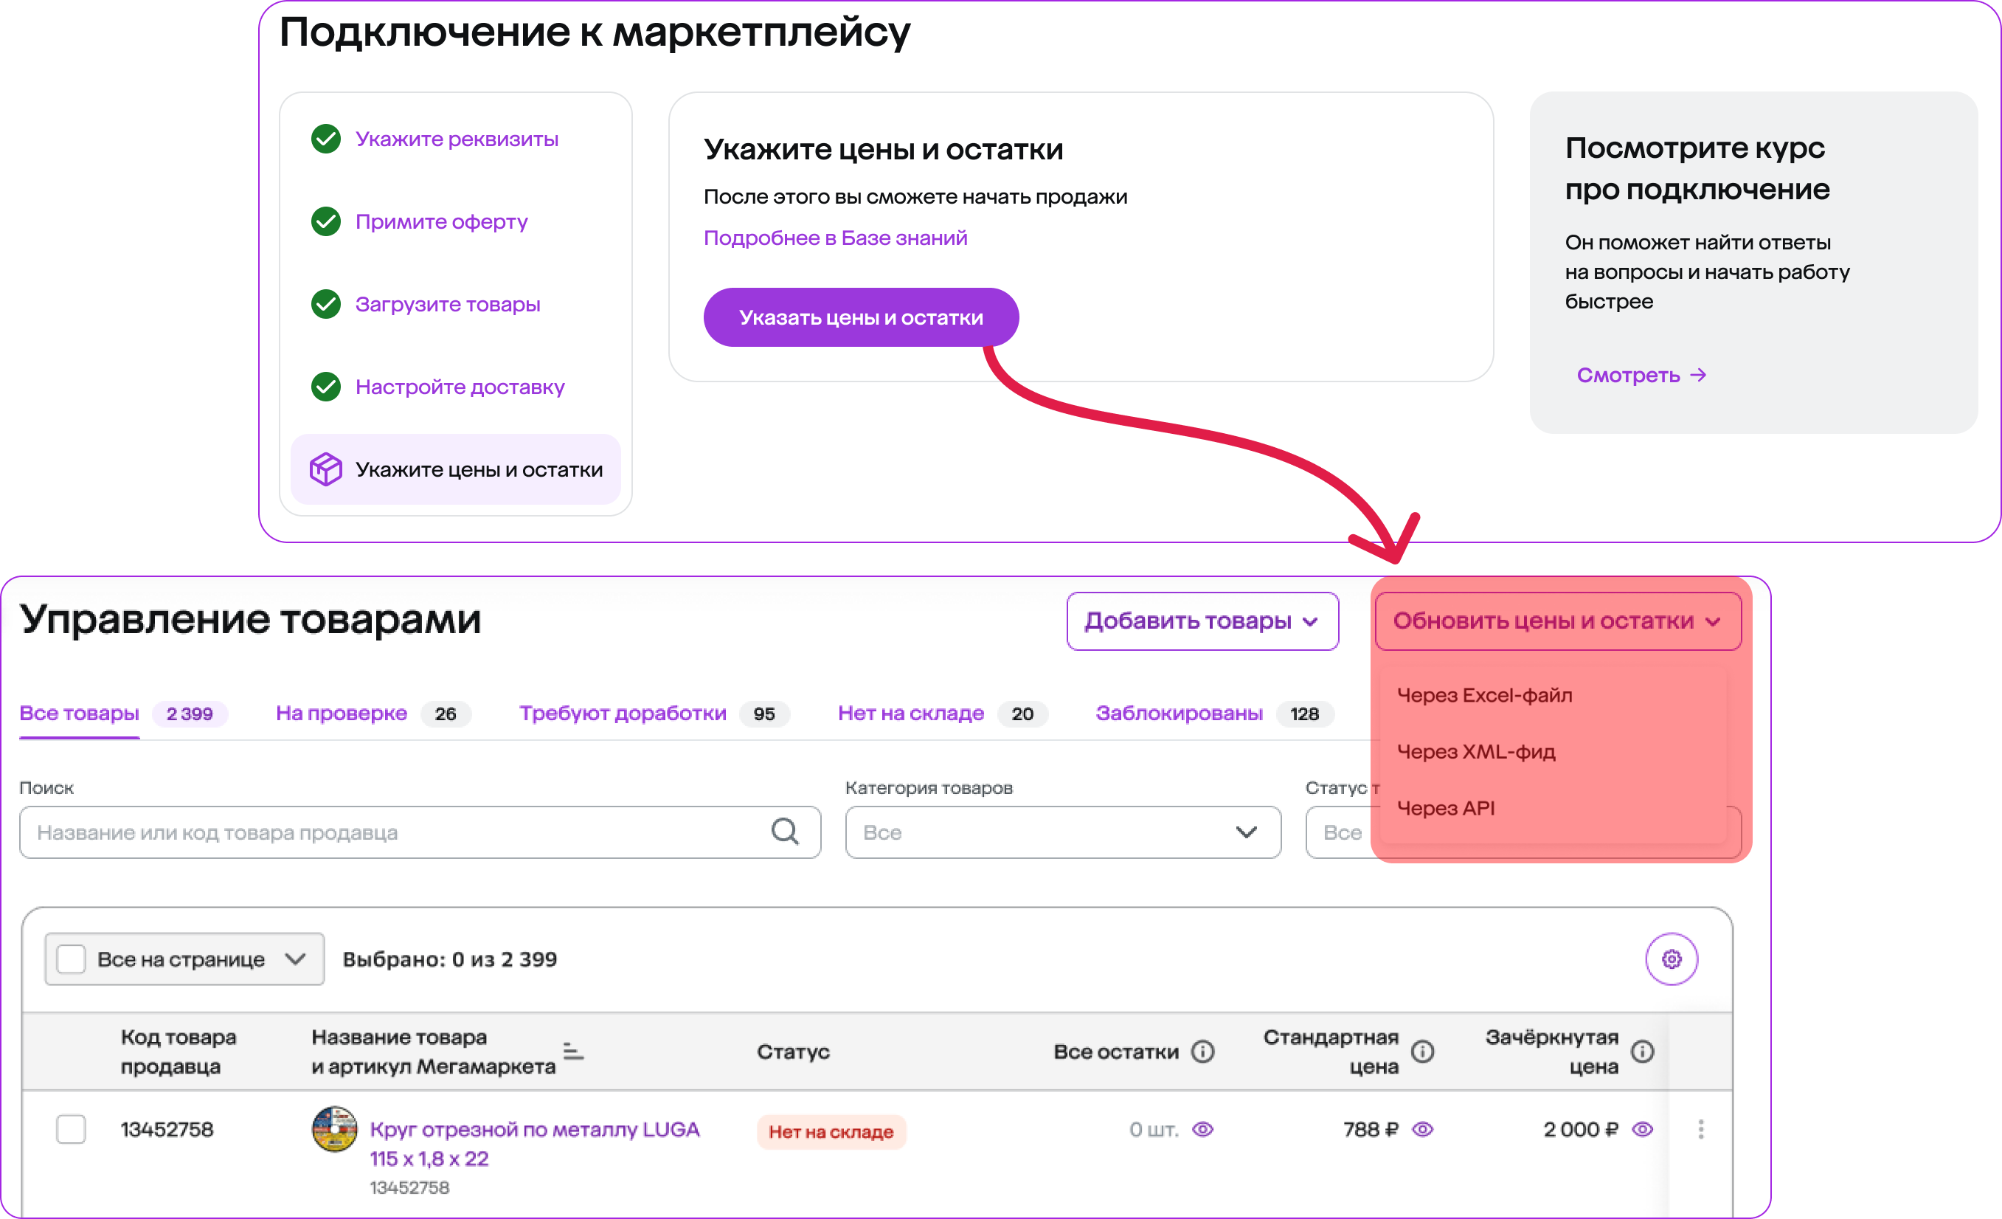Screen dimensions: 2002x1219
Task: Switch to the На проверке tab
Action: coord(342,714)
